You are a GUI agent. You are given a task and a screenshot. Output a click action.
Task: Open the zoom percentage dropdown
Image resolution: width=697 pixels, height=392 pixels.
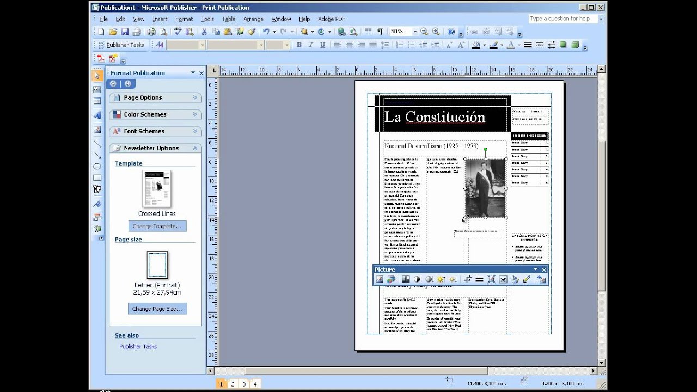[415, 32]
